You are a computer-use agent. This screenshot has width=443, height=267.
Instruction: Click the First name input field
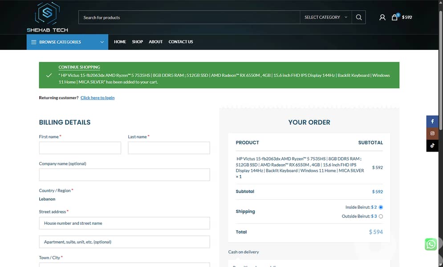point(80,148)
